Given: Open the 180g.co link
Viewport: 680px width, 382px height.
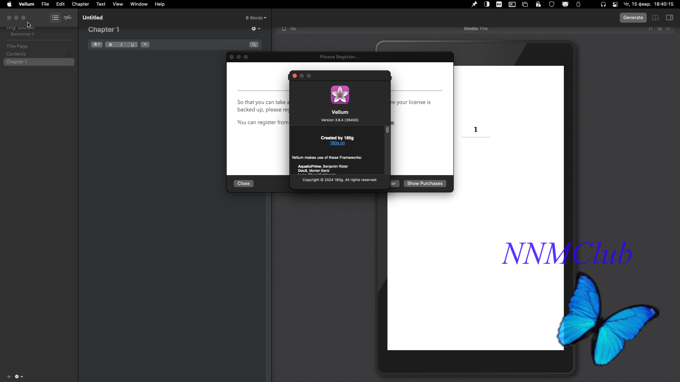Looking at the screenshot, I should tap(337, 143).
